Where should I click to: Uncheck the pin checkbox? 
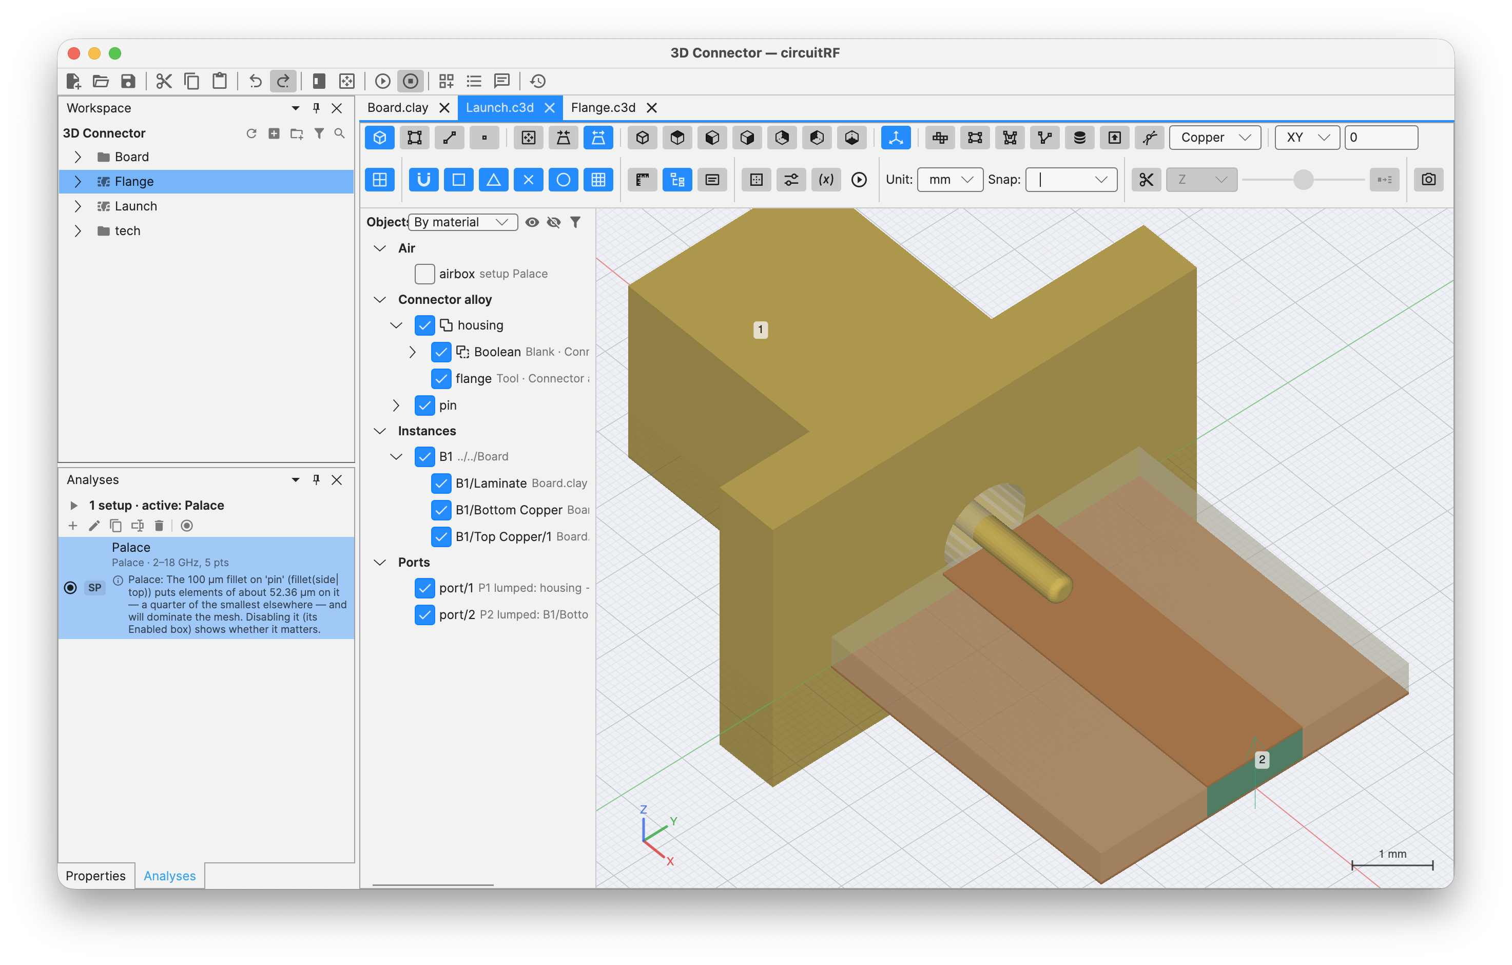coord(424,405)
